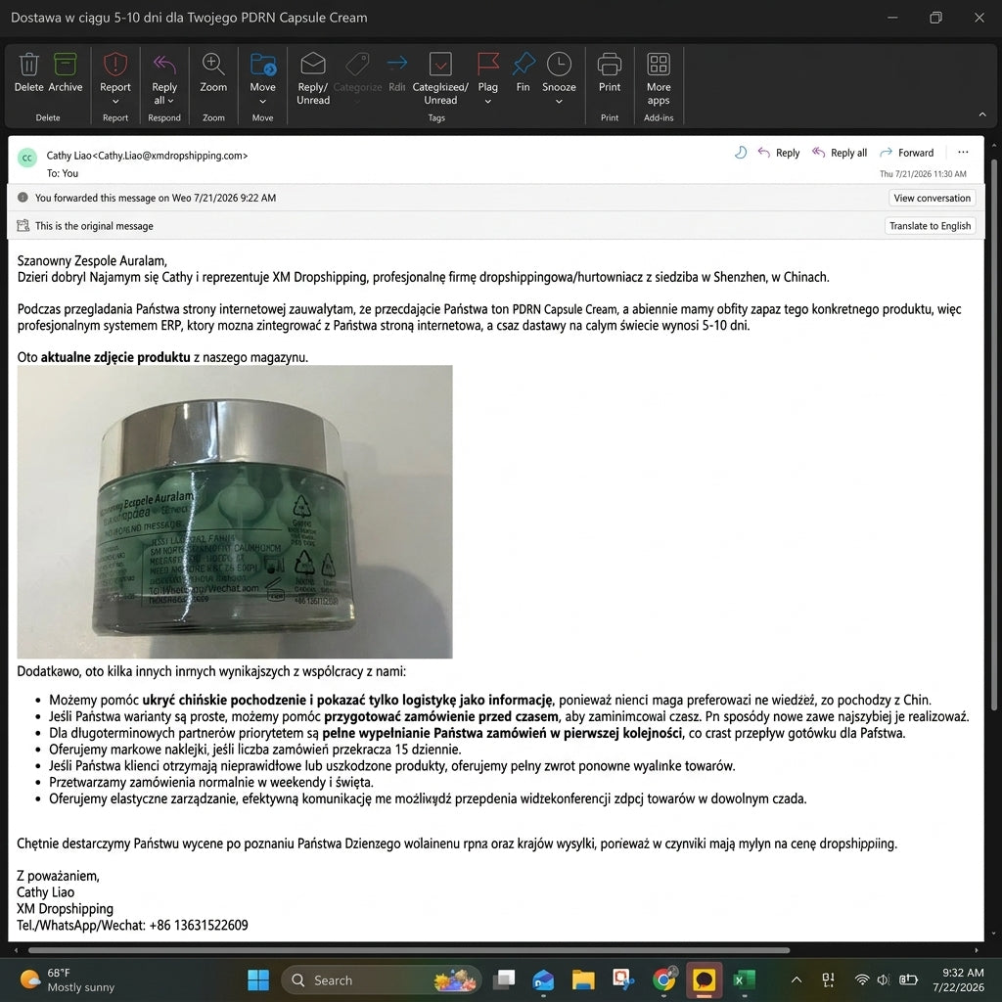The width and height of the screenshot is (1002, 1002).
Task: Click the Categlsized/Unread checkbox icon
Action: pyautogui.click(x=440, y=64)
